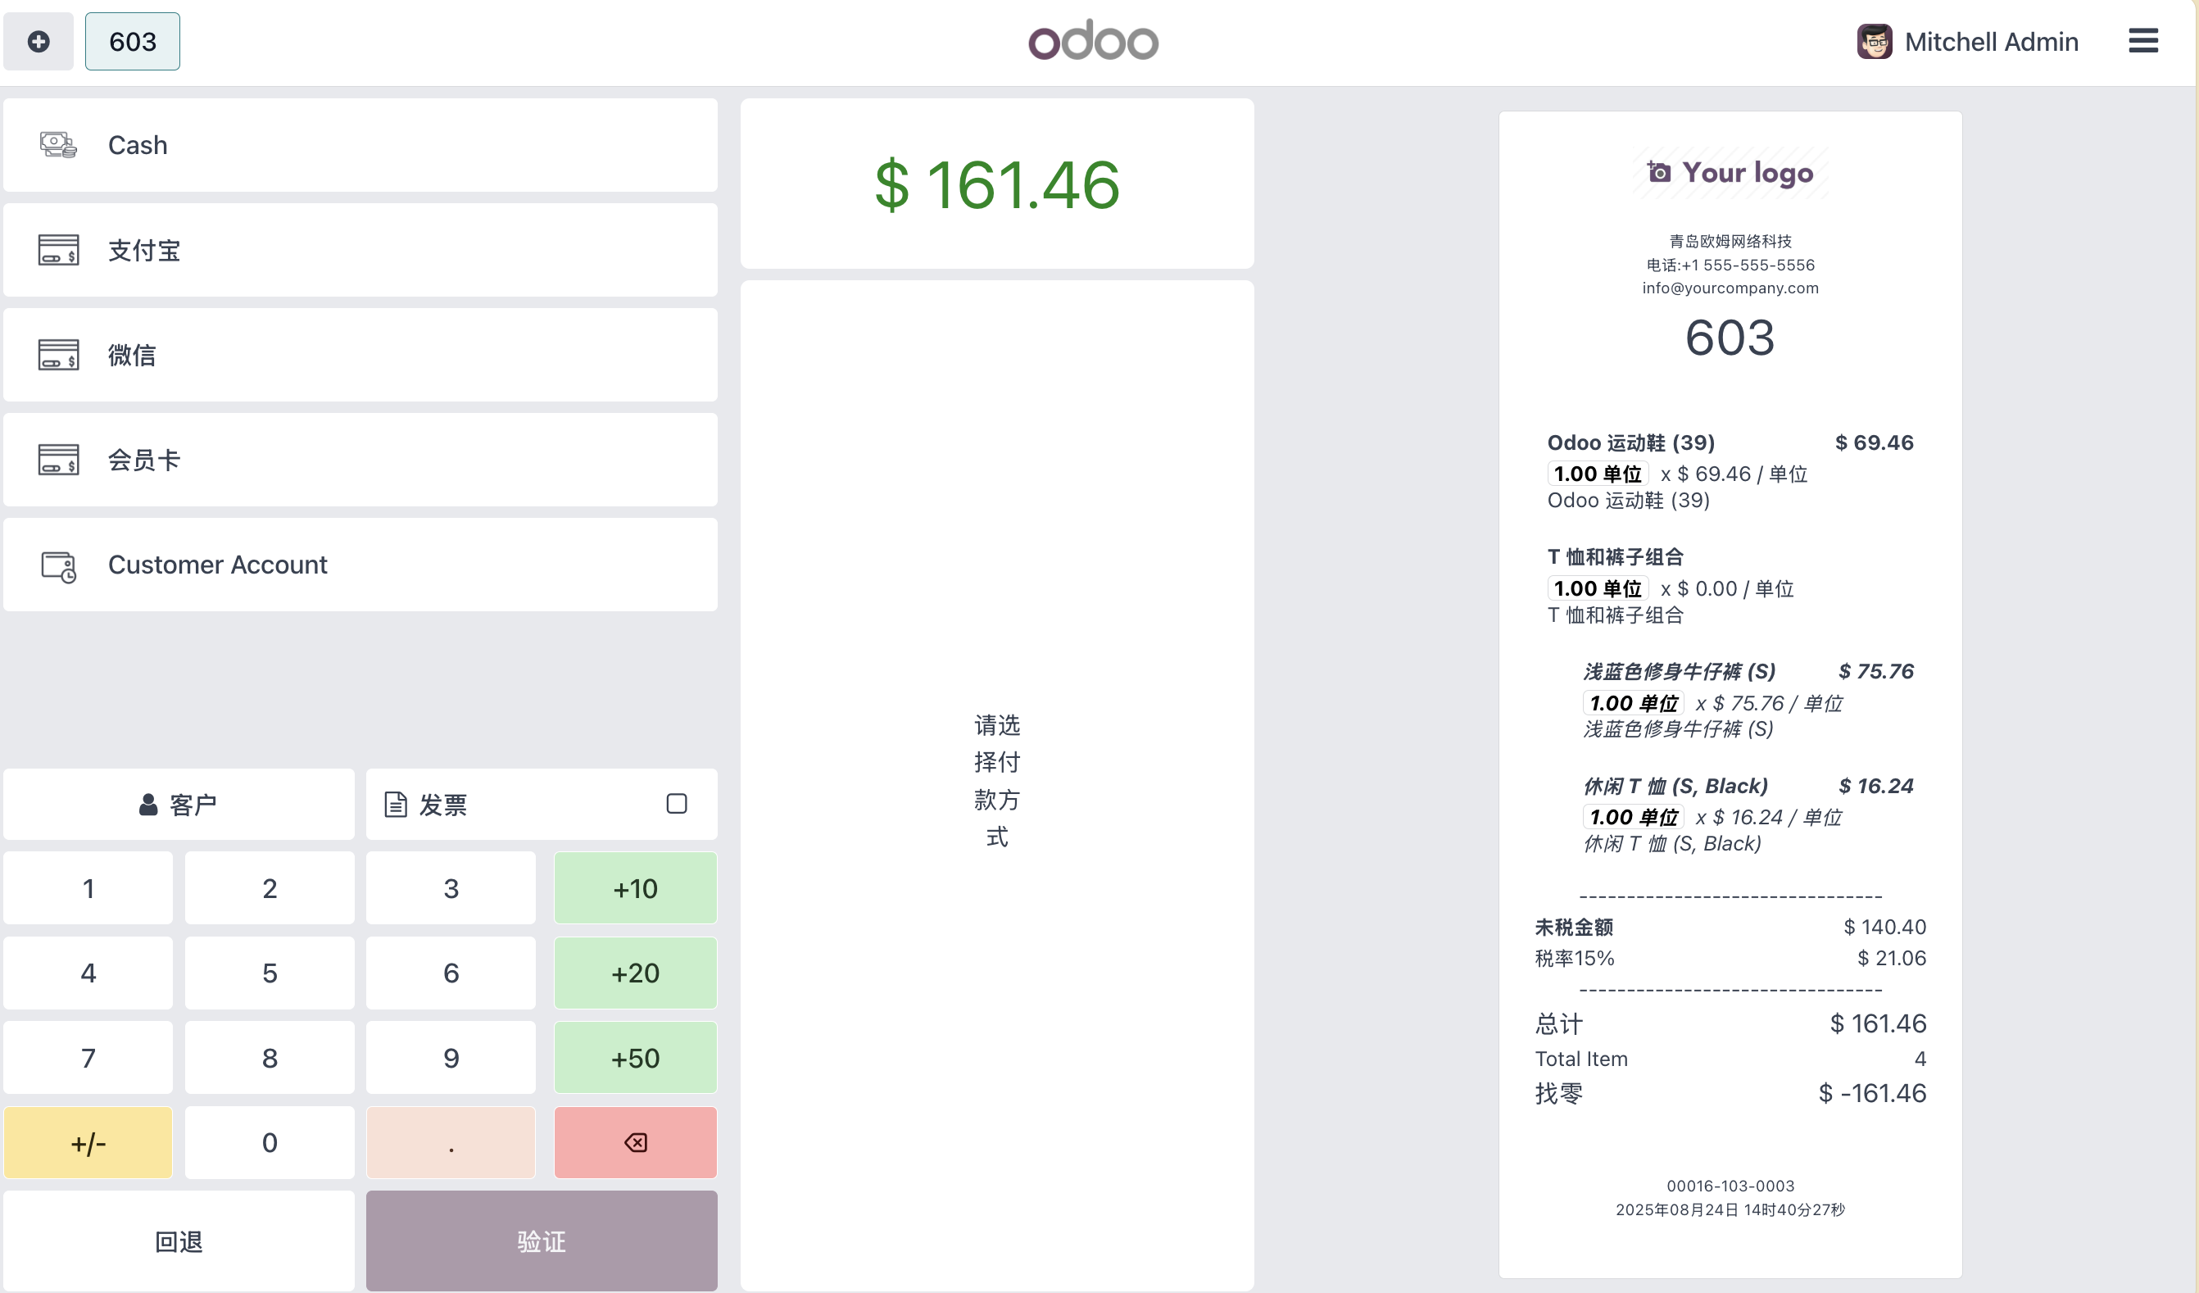Click the 验证 validate button
The image size is (2199, 1293).
tap(541, 1241)
